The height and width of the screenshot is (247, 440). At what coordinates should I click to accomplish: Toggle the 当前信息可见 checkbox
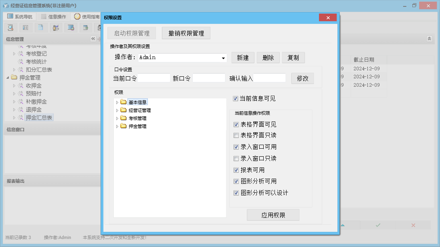[236, 98]
